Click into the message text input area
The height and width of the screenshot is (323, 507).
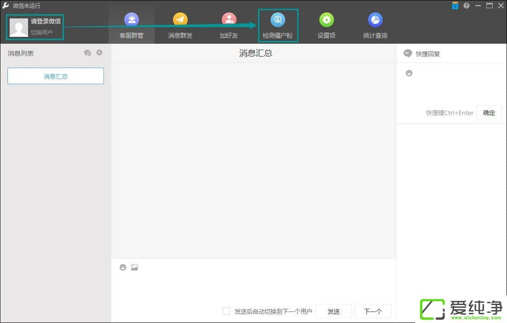[x=253, y=288]
